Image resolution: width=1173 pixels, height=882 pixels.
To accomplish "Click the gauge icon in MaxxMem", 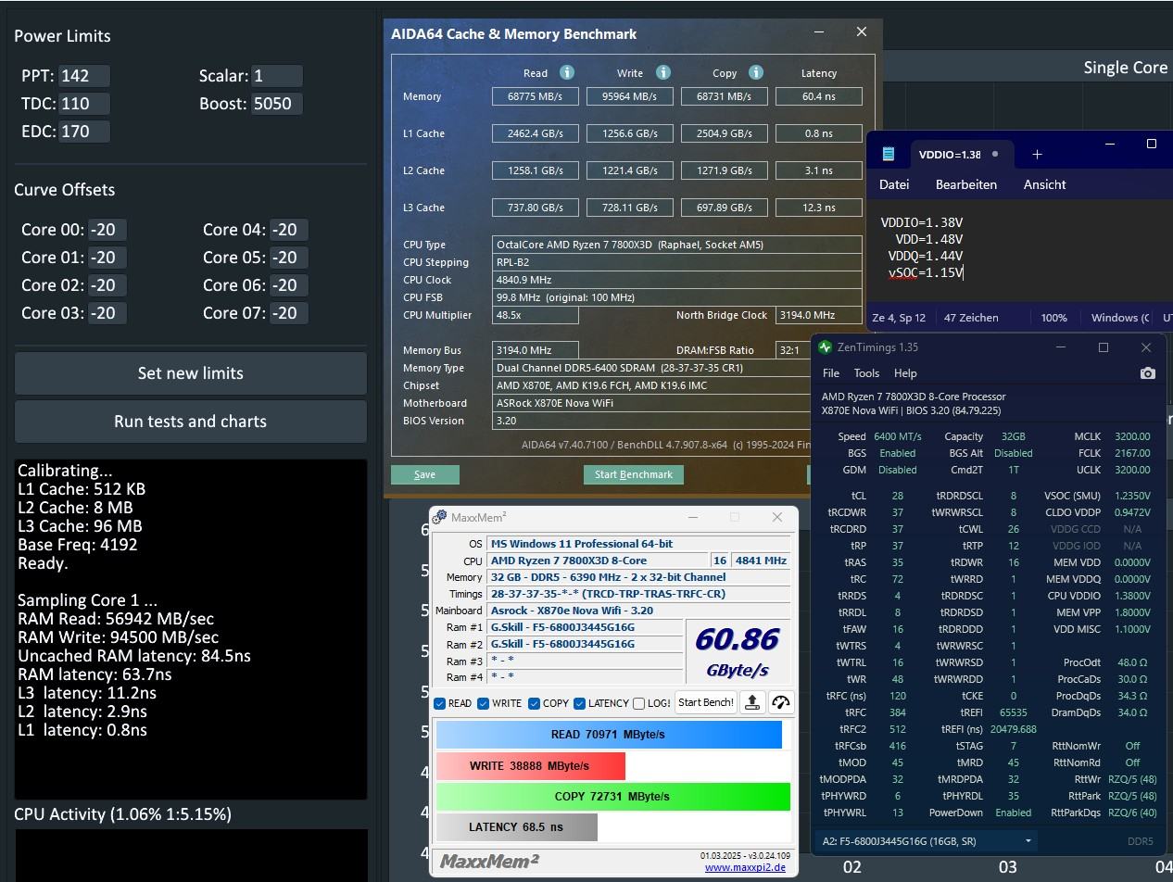I will point(781,702).
